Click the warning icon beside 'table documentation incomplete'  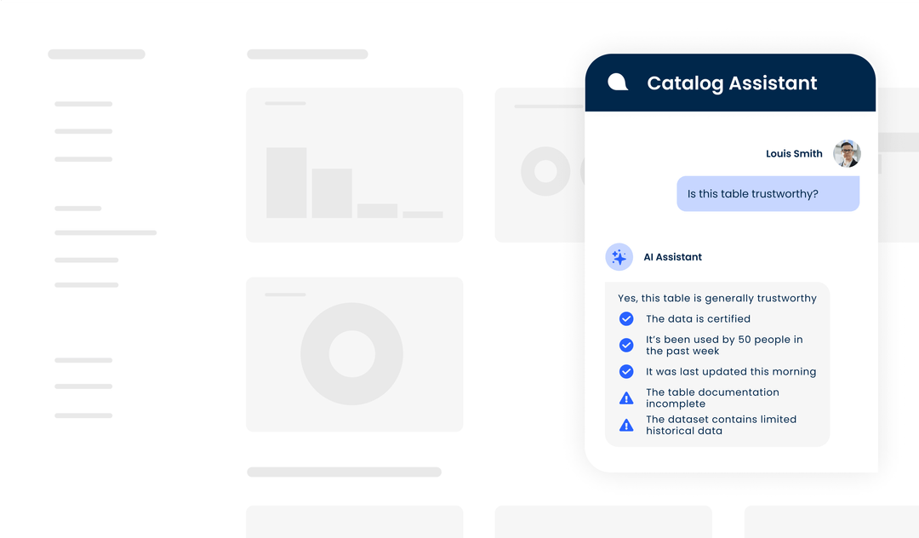[626, 398]
